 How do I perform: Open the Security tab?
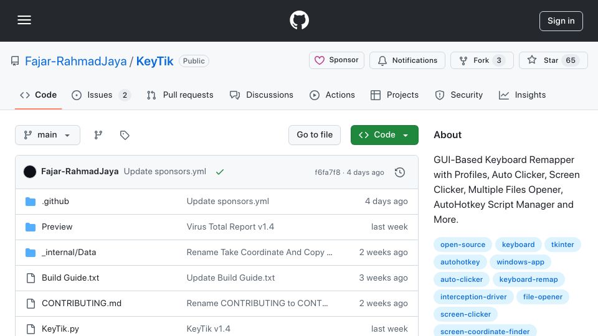(x=459, y=95)
